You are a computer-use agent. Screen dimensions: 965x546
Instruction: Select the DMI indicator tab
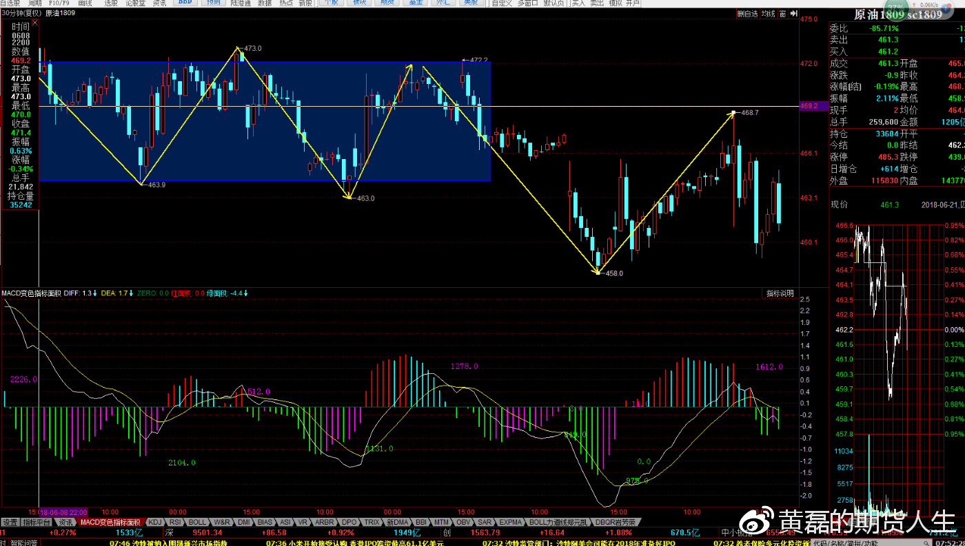[x=244, y=523]
